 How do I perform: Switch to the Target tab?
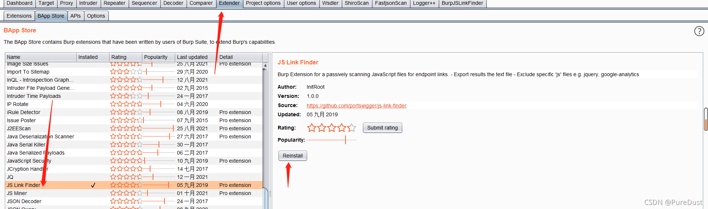click(x=46, y=3)
